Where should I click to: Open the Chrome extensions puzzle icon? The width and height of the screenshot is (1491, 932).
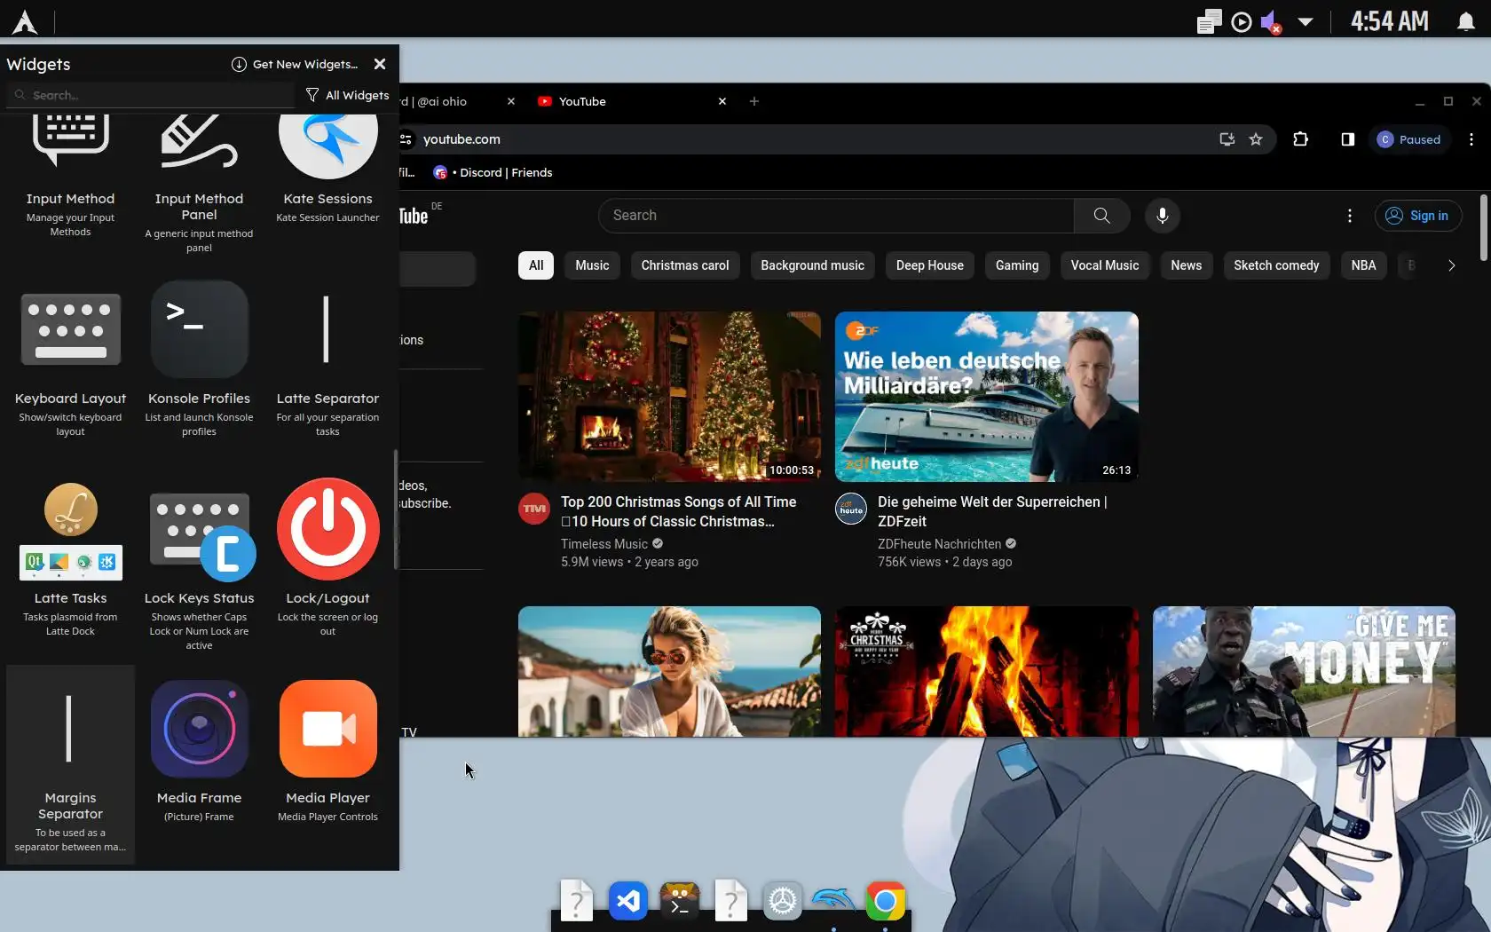click(1301, 139)
